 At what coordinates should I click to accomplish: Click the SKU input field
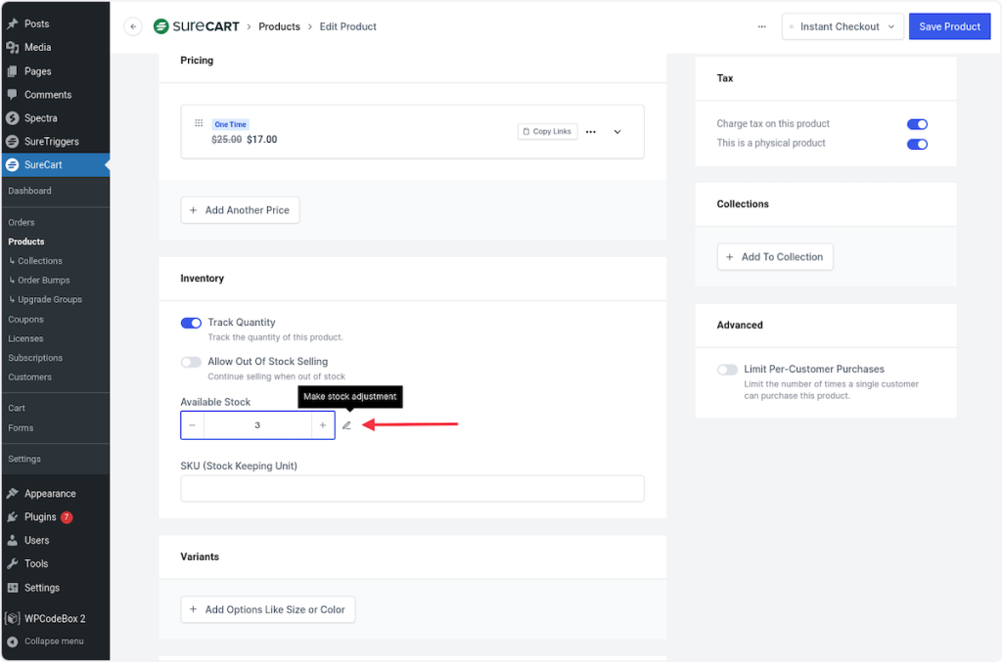(x=412, y=489)
